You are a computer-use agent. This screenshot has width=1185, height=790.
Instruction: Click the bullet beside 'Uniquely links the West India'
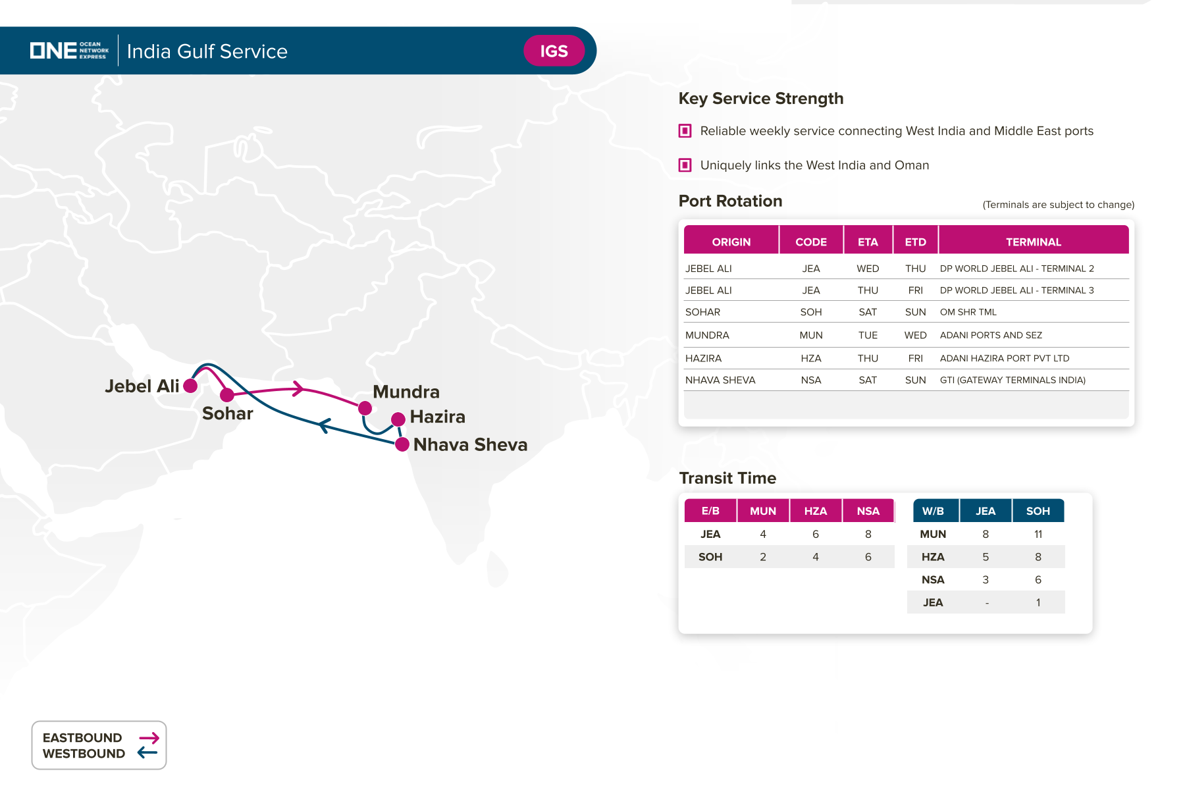(685, 165)
